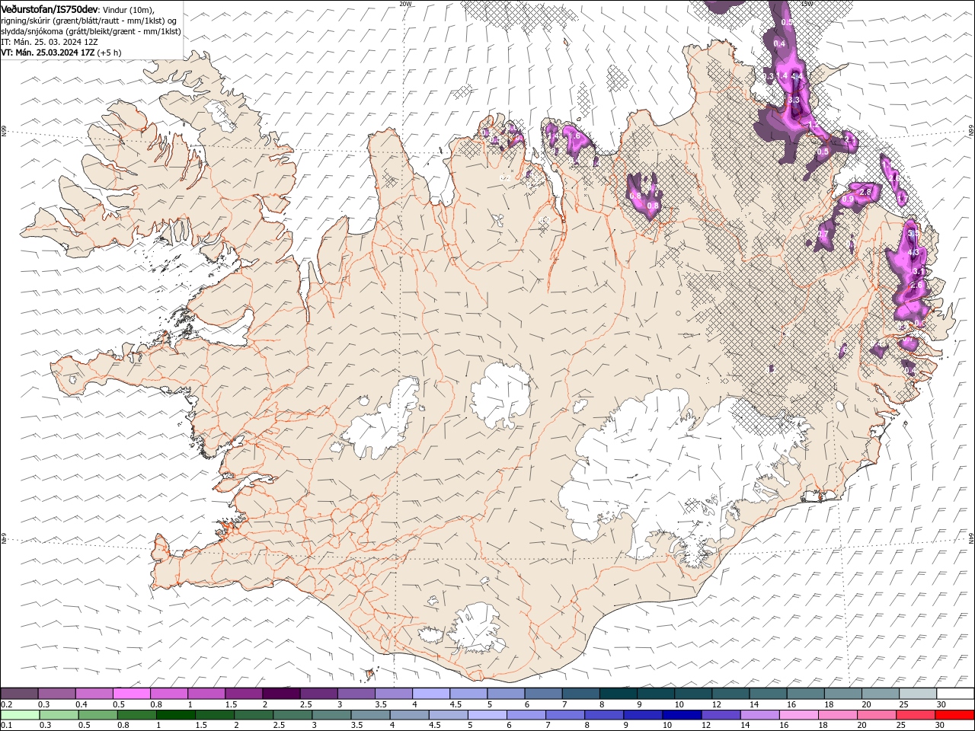Pick the light purple 14 swatch, lower legend
This screenshot has width=975, height=731.
tap(759, 715)
